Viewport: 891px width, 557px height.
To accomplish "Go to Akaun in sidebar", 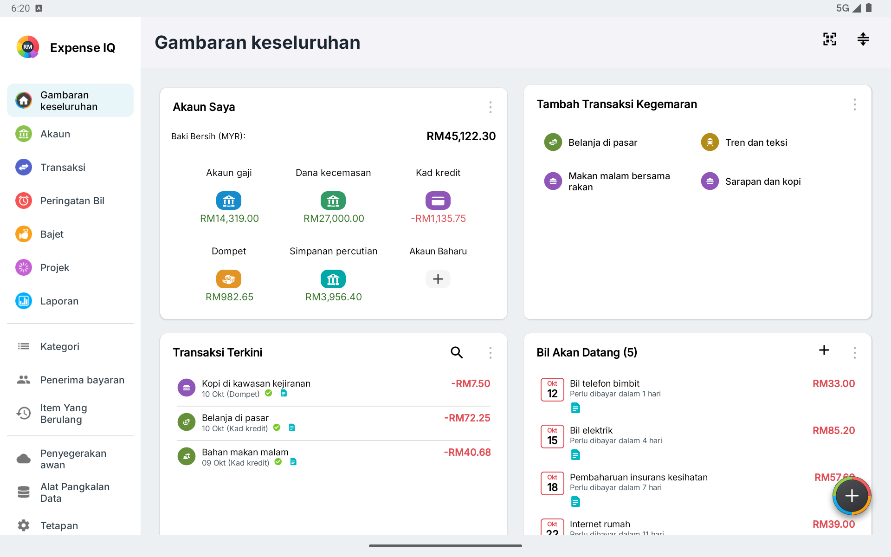I will (x=70, y=134).
